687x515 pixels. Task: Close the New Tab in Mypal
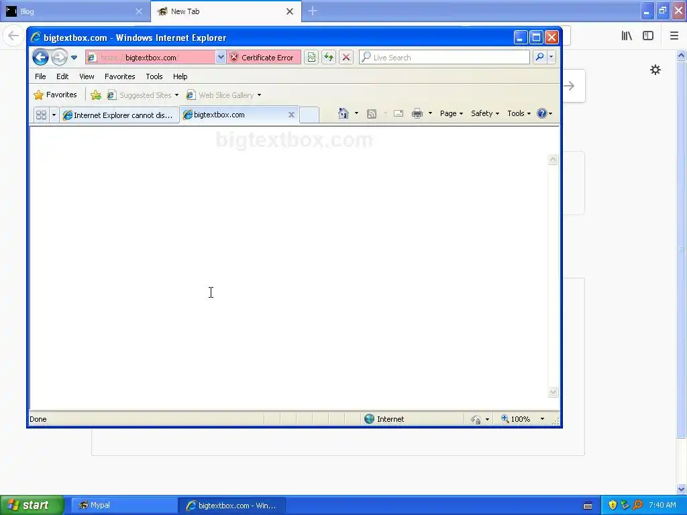click(x=290, y=11)
